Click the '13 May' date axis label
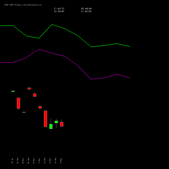The image size is (169, 169). click(x=50, y=161)
